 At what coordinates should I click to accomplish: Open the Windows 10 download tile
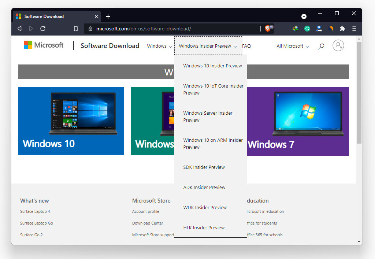71,121
